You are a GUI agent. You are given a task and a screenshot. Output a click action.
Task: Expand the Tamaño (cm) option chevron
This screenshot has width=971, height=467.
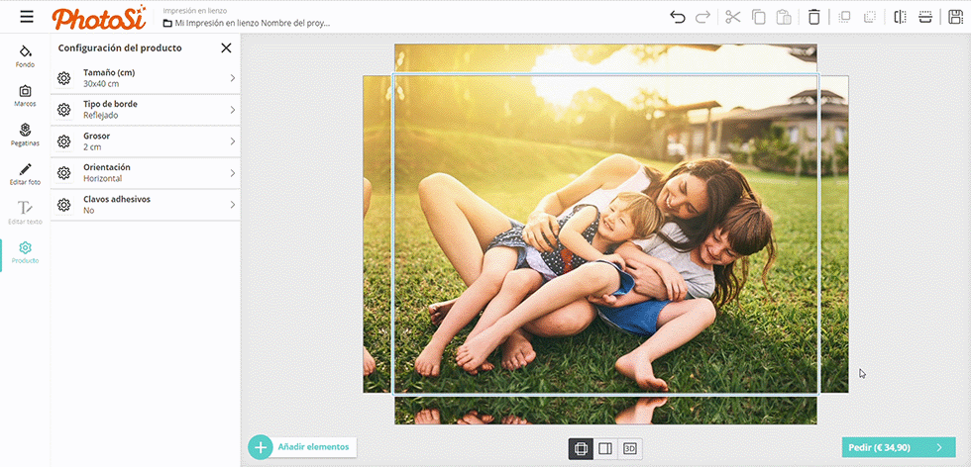(233, 78)
